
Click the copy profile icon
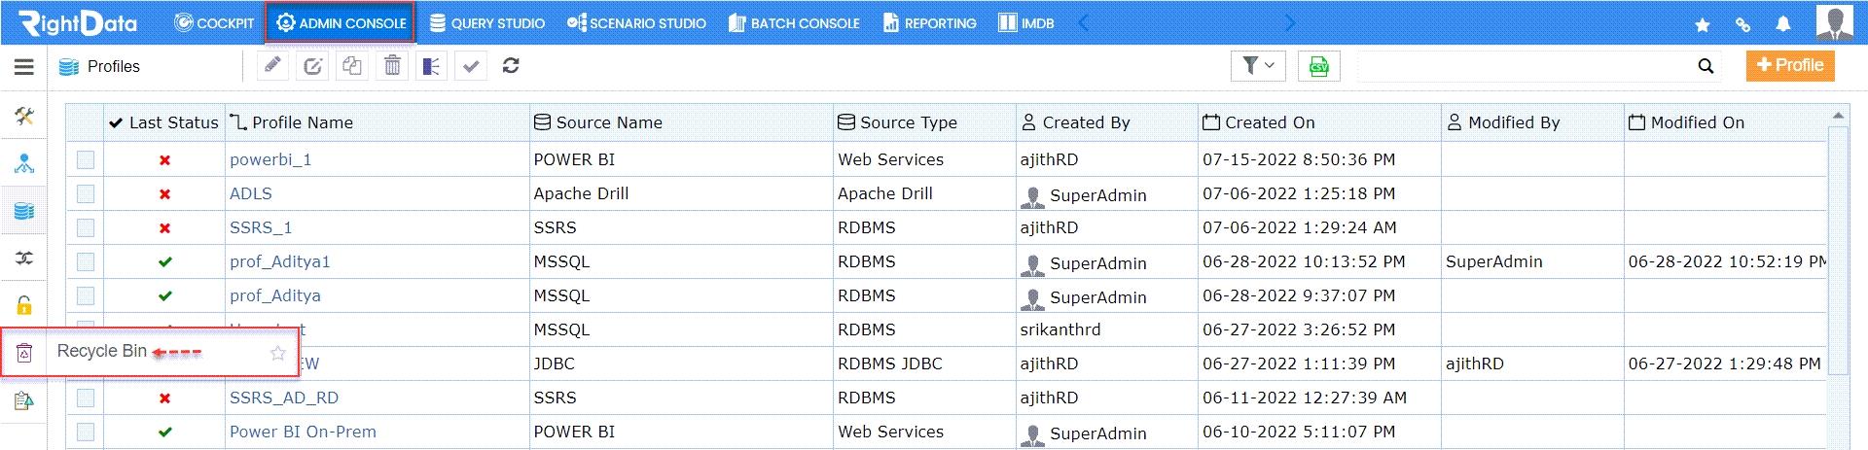(x=352, y=66)
